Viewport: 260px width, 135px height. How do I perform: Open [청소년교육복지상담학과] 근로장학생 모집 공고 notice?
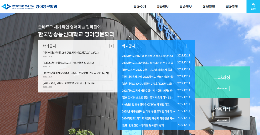click(76, 73)
